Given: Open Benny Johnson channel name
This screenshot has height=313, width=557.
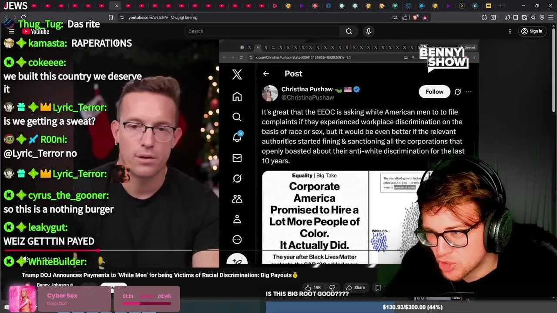Looking at the screenshot, I should pos(53,285).
